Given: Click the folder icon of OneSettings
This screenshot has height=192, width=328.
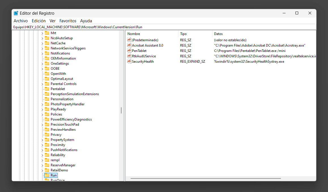Looking at the screenshot, I should coord(47,63).
